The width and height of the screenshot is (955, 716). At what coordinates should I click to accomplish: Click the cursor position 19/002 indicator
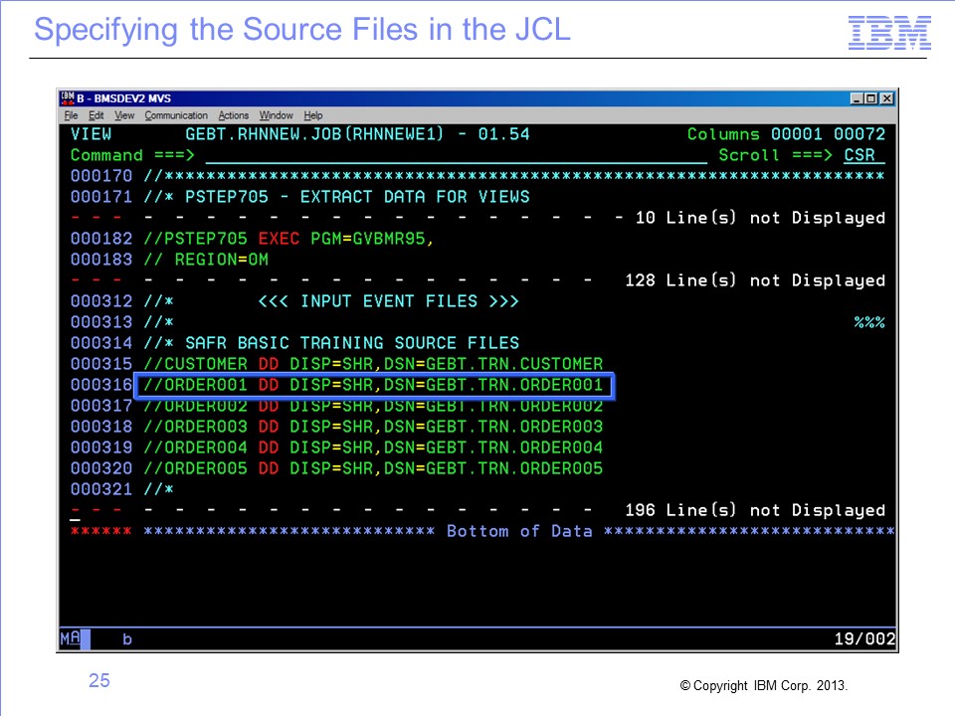[864, 638]
